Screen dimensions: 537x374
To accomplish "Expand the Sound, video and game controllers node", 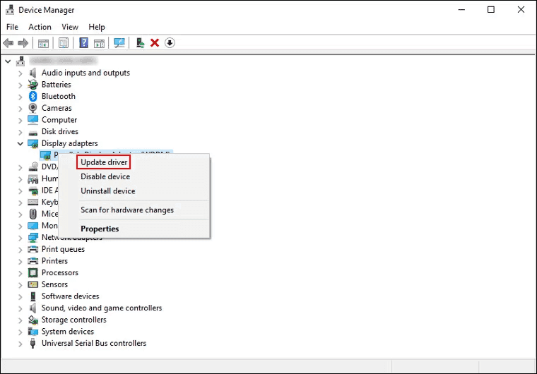I will 20,308.
